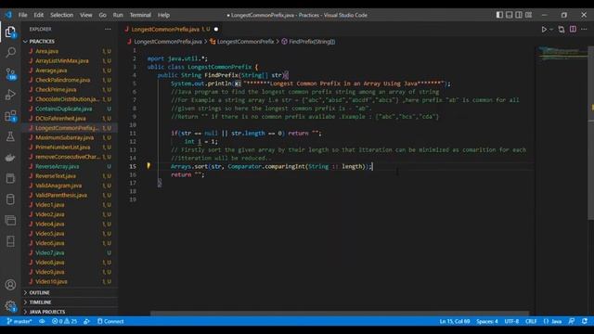
Task: Click the Run Java play button
Action: pyautogui.click(x=544, y=29)
